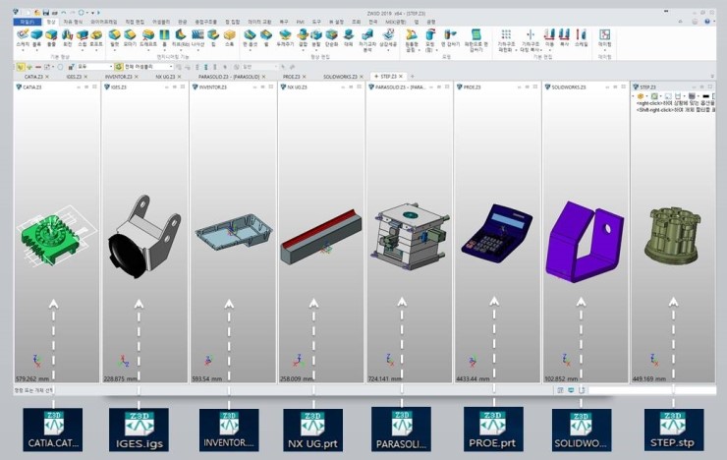Close the STEP.Z3 document tab

click(401, 76)
